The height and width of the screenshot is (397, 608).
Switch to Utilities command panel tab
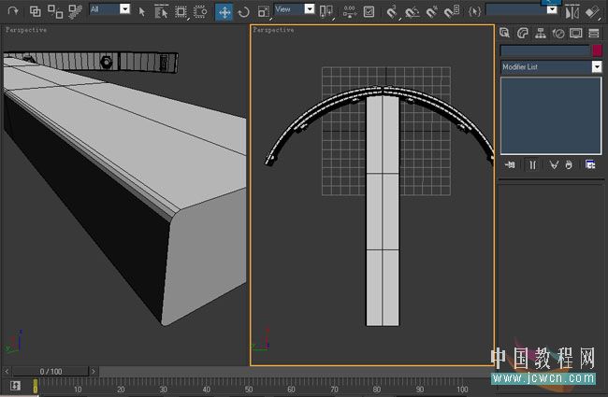[x=594, y=34]
